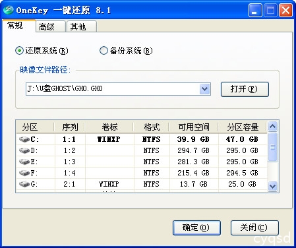Image resolution: width=296 pixels, height=248 pixels.
Task: Click the 295.0 GB capacity in D: row
Action: tap(242, 150)
